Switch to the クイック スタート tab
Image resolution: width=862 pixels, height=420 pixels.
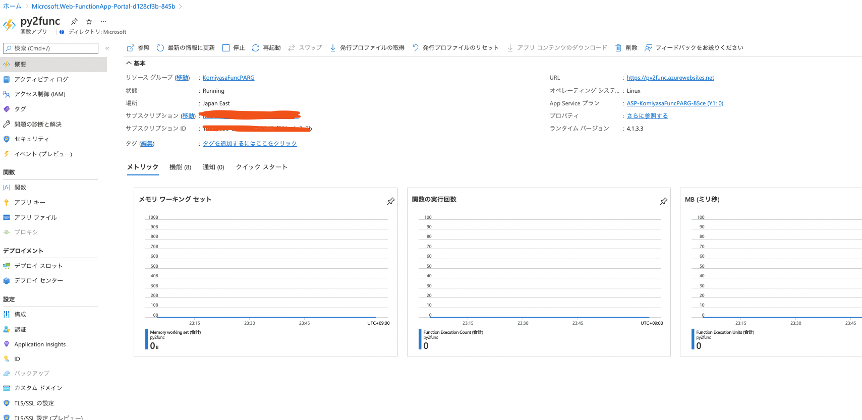(262, 167)
